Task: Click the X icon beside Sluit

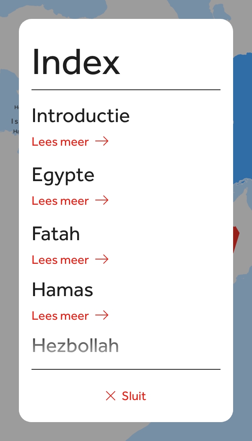Action: [x=111, y=396]
